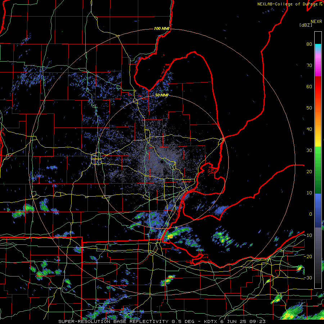Select the -10 value on the dBZ scale
This screenshot has height=324, width=324.
[x=308, y=235]
